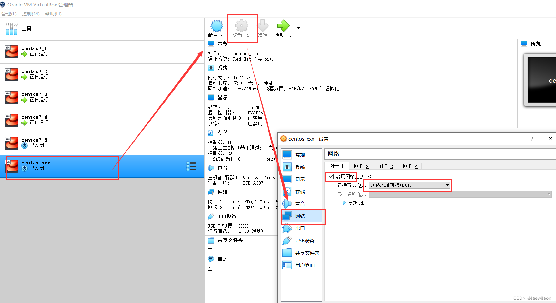
Task: Select the centos7_5 virtual machine
Action: coord(102,143)
